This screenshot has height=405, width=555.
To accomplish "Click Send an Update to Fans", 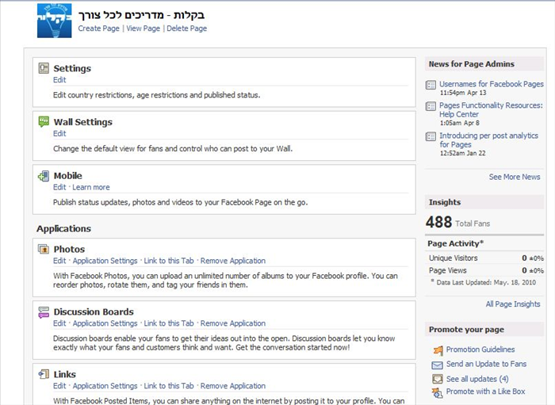I will pyautogui.click(x=486, y=364).
